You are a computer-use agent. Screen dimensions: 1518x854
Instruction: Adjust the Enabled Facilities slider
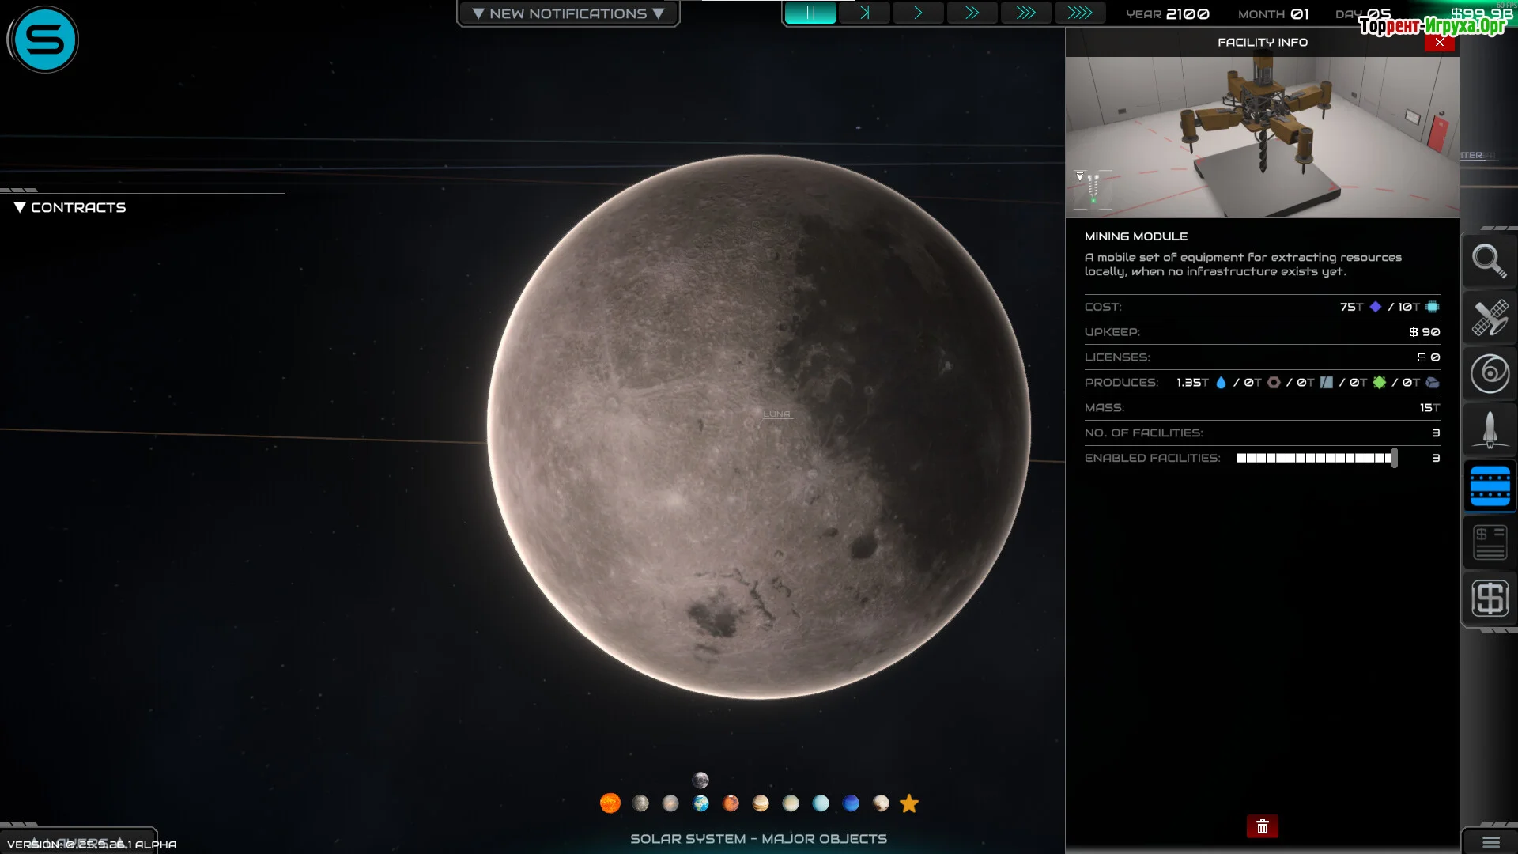pyautogui.click(x=1394, y=458)
